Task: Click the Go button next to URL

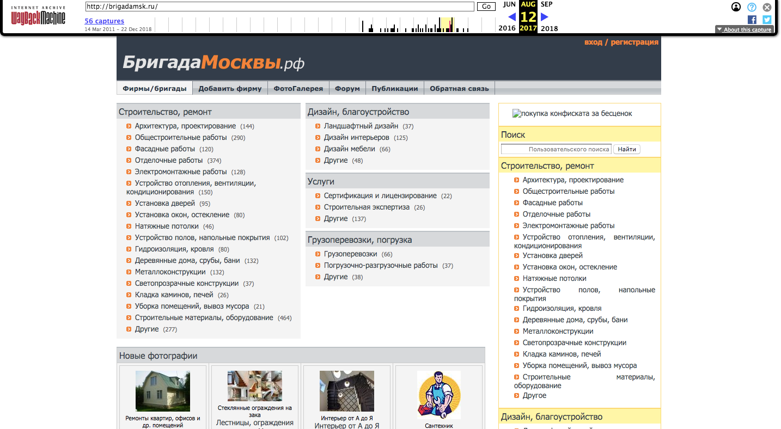Action: pos(485,7)
